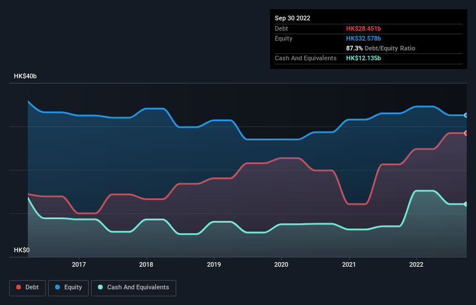Toggle the Debt series legend button

click(28, 288)
